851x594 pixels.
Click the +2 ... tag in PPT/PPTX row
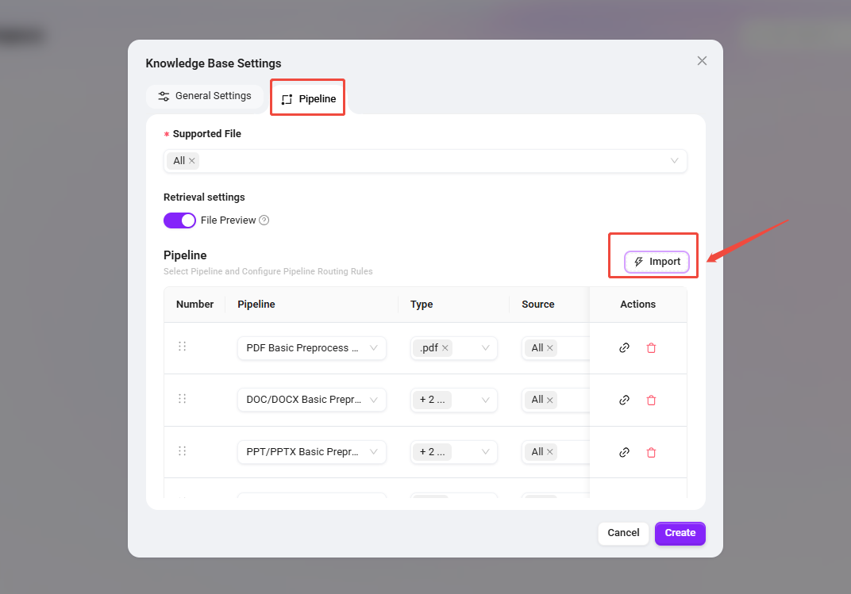tap(432, 452)
